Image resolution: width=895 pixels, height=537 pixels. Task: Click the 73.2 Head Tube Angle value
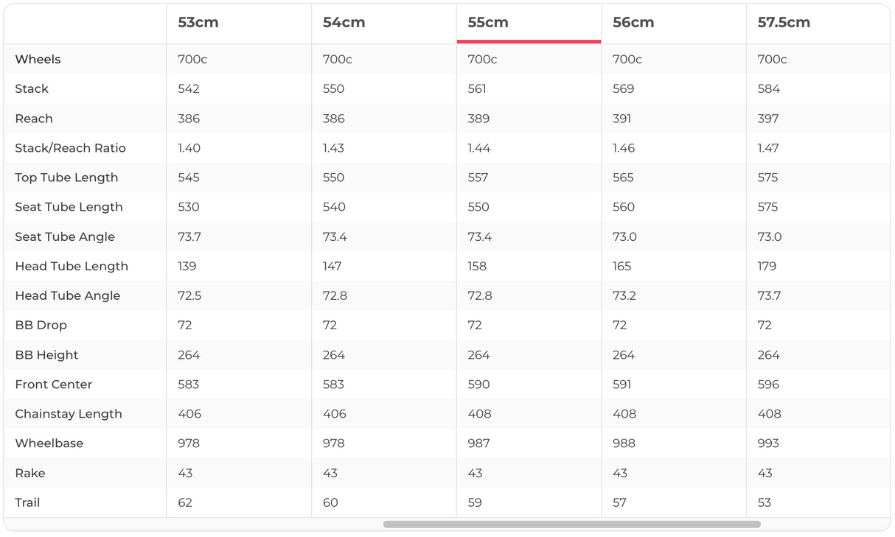click(624, 295)
